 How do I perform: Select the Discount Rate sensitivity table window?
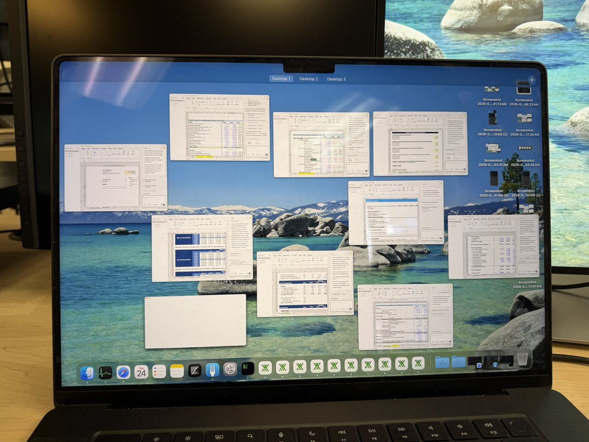tap(202, 248)
